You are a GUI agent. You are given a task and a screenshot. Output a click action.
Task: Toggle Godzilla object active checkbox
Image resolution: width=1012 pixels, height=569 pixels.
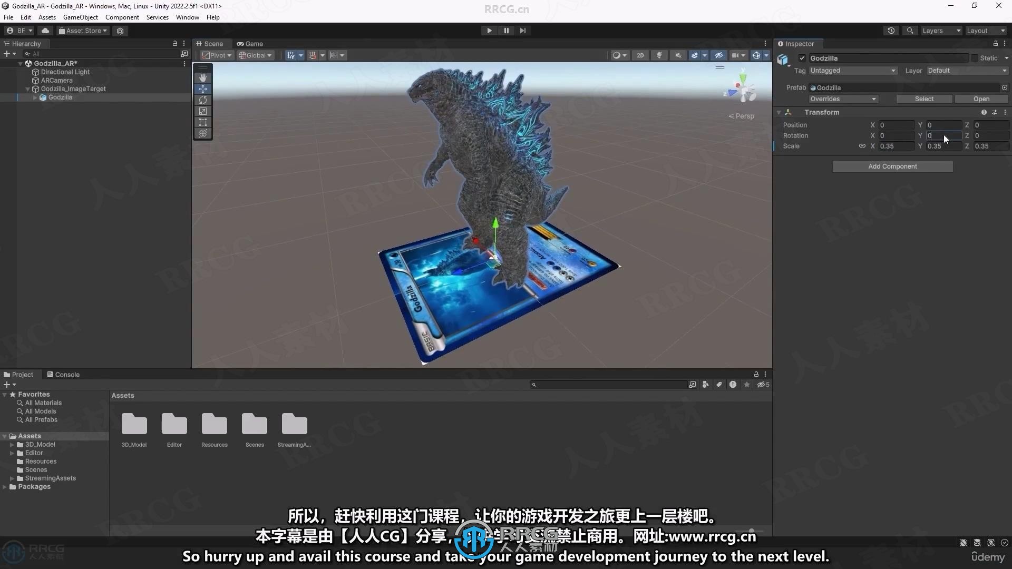(802, 58)
